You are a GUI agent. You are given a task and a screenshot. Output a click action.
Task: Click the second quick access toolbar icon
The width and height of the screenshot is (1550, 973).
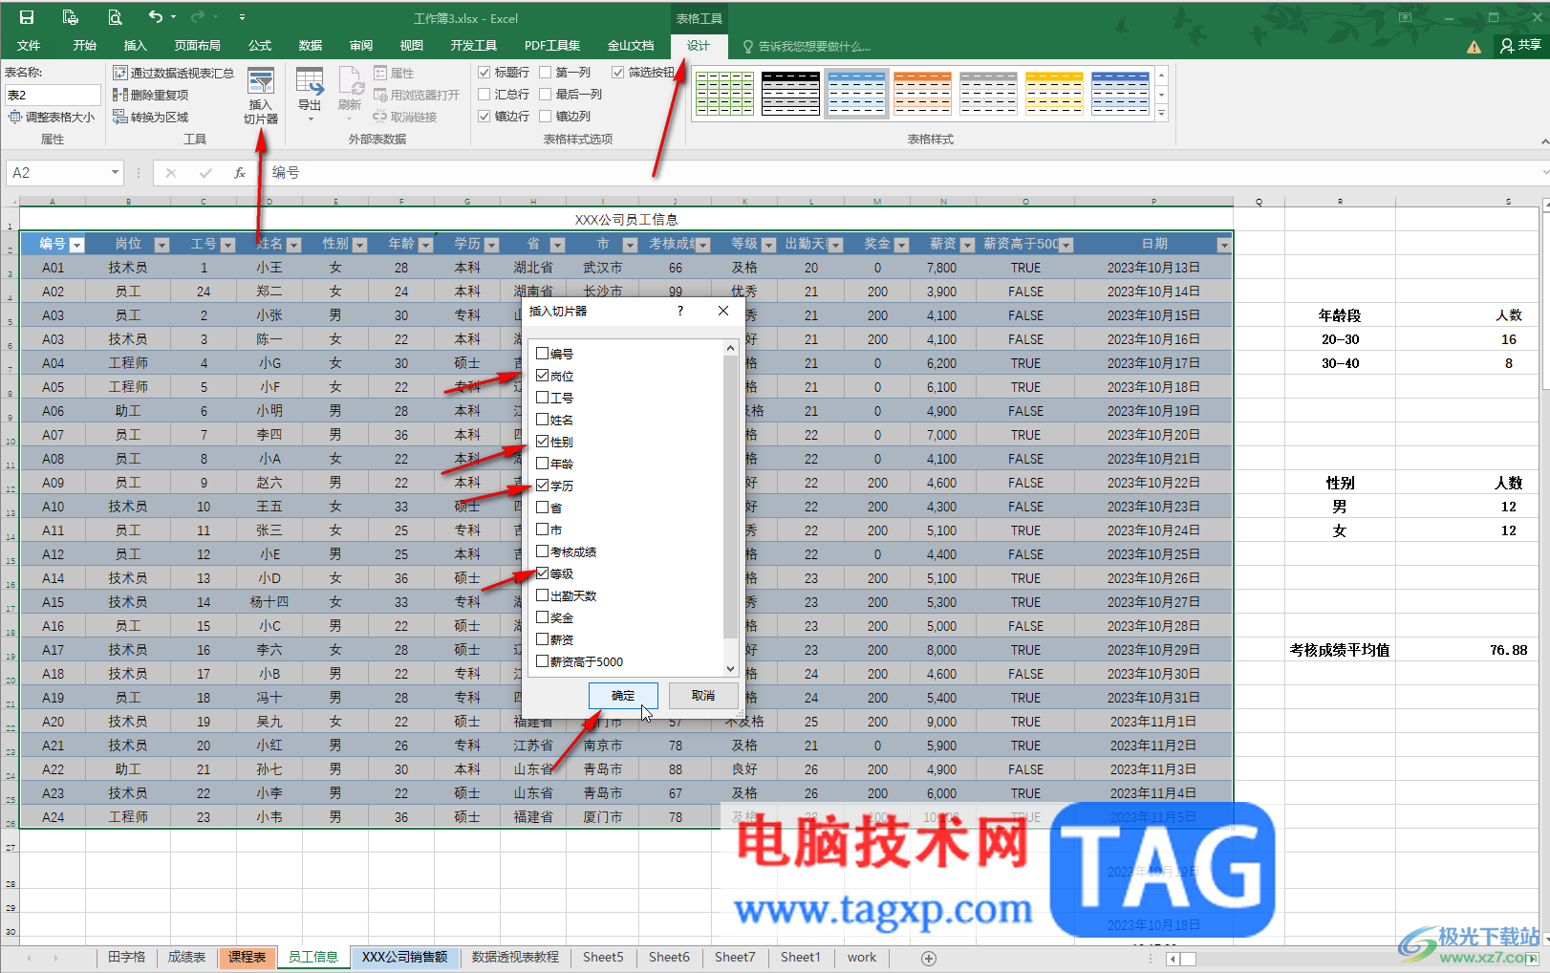70,17
